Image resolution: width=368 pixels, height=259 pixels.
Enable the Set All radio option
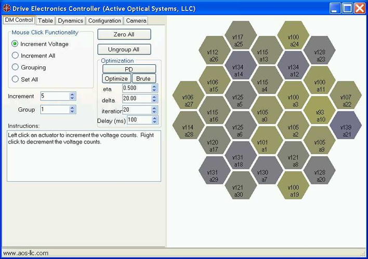click(15, 79)
